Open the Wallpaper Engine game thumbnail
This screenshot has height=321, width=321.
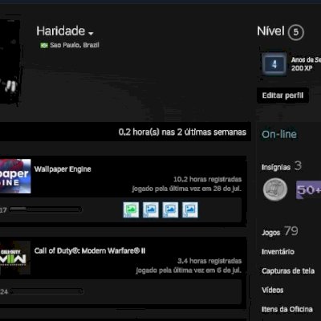[x=15, y=176]
